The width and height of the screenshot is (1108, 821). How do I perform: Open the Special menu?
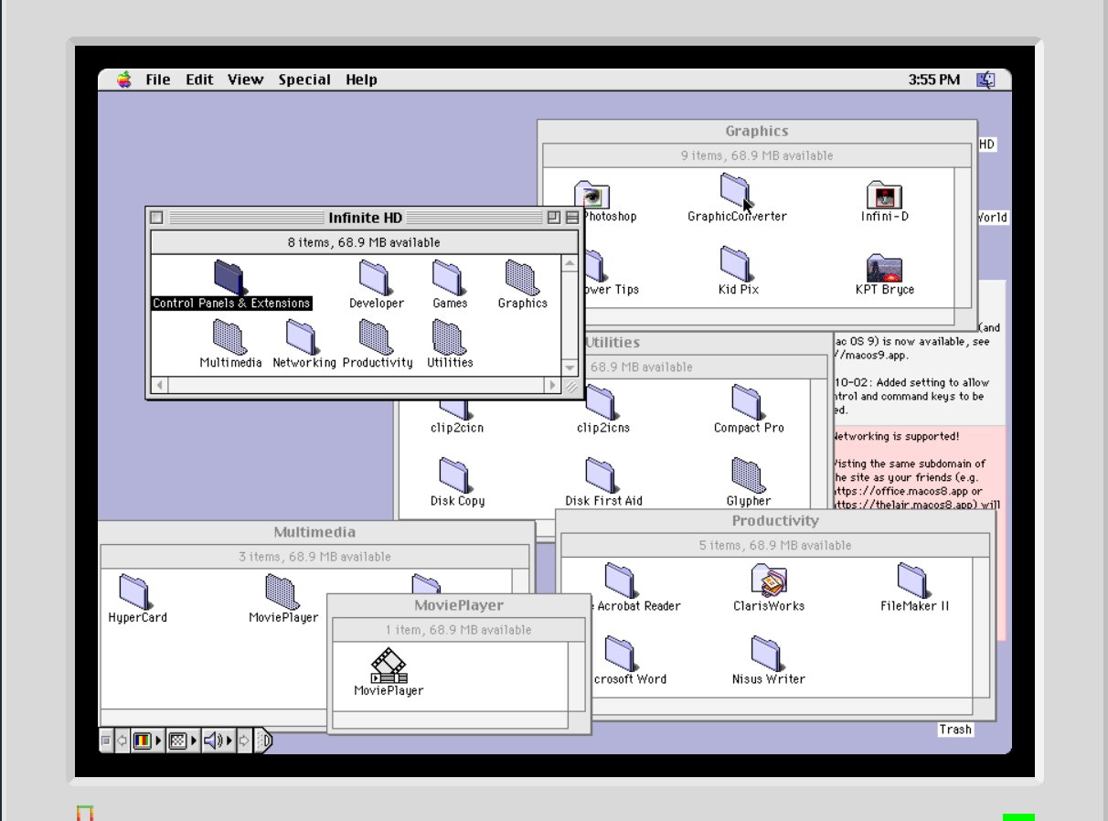coord(304,80)
